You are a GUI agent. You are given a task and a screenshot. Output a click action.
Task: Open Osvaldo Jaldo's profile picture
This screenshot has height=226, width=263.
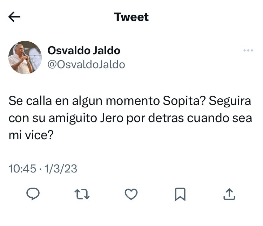tap(25, 57)
